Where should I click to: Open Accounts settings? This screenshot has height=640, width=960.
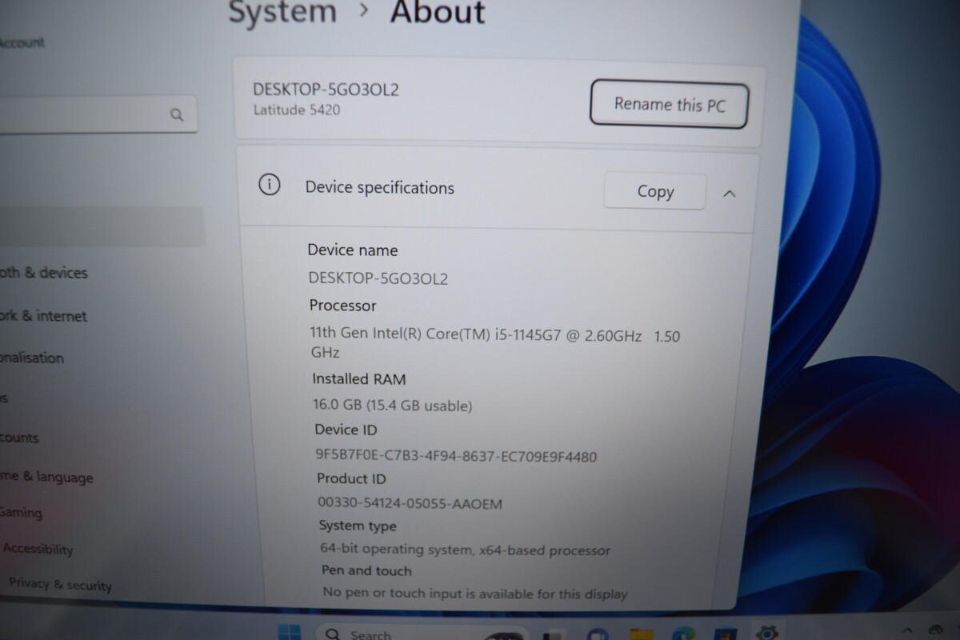click(20, 438)
